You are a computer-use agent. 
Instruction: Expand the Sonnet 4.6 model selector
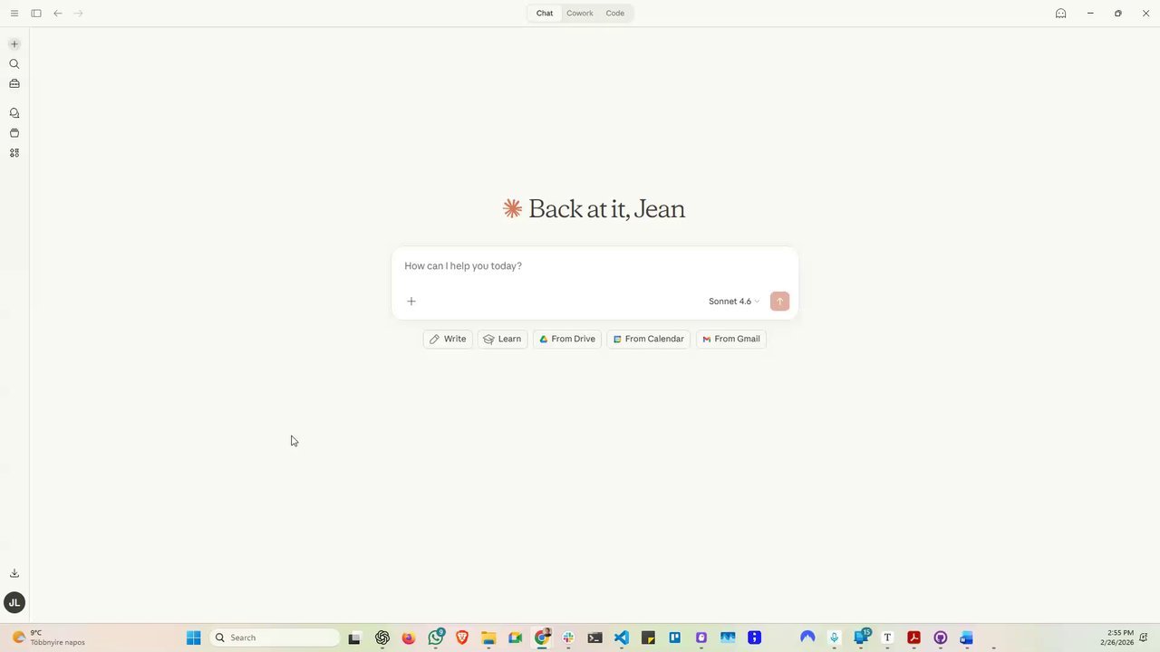point(734,302)
